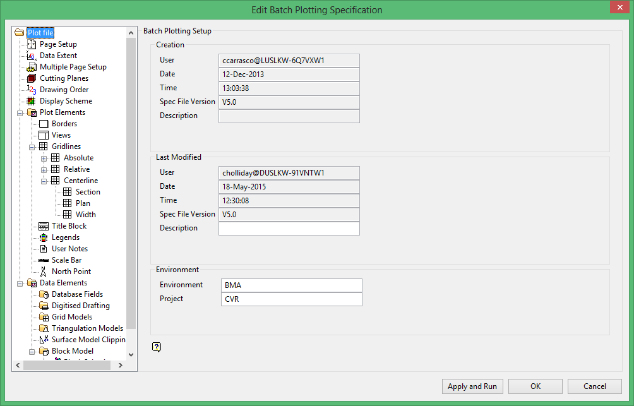The image size is (634, 406).
Task: Click the Cancel button
Action: [x=594, y=386]
